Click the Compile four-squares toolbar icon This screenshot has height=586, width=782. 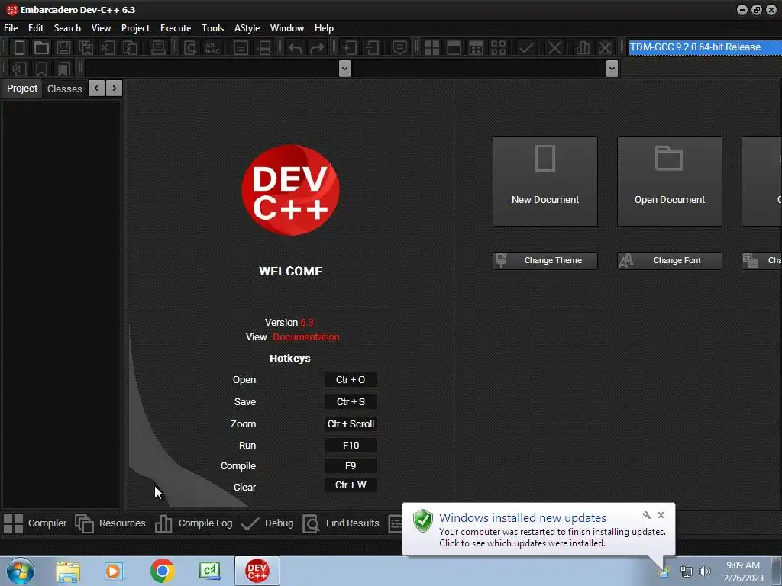point(431,48)
